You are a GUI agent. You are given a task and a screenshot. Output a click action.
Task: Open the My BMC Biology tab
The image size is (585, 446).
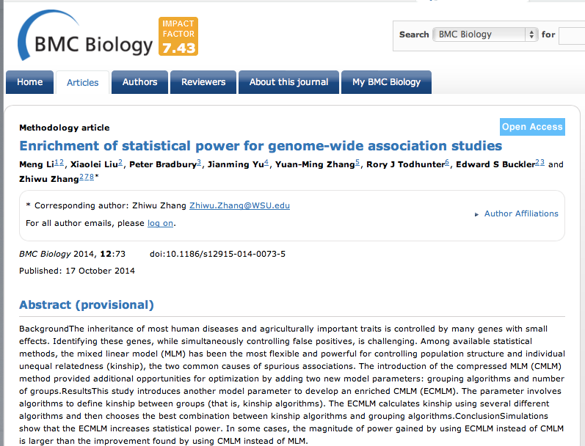pos(386,82)
